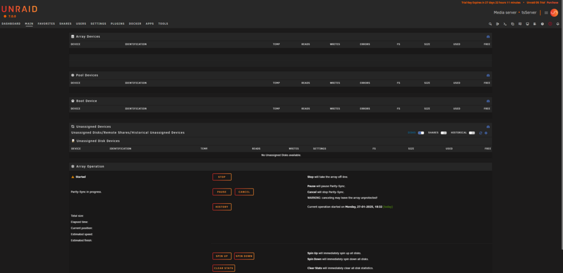The height and width of the screenshot is (273, 563).
Task: Open the hamburger menu beside tsServer
Action: [x=546, y=12]
